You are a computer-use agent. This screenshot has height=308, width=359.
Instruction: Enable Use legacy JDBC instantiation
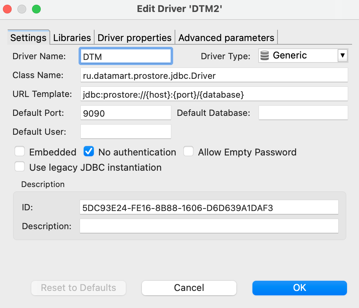point(20,167)
